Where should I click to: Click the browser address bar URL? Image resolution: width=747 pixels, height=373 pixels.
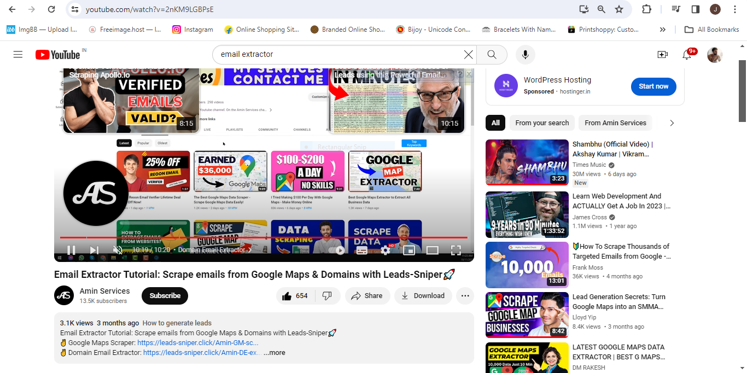(150, 9)
